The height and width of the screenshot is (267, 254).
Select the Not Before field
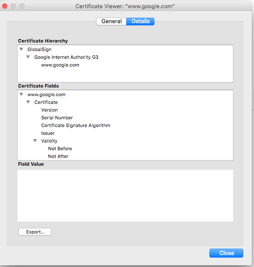click(x=60, y=149)
